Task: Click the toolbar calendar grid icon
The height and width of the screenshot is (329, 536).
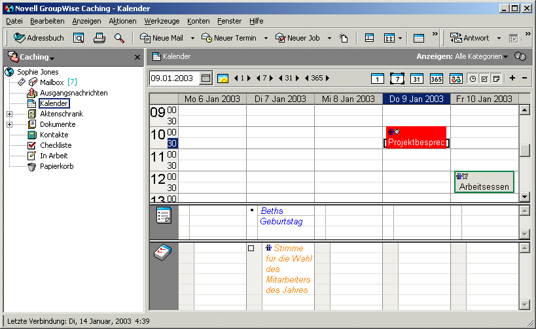Action: (x=418, y=38)
